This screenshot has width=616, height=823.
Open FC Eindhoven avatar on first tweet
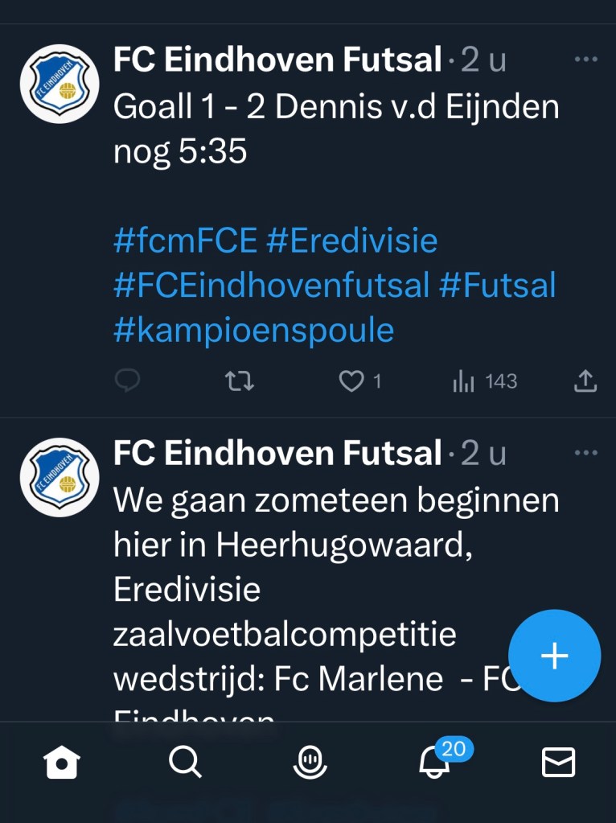[x=60, y=84]
